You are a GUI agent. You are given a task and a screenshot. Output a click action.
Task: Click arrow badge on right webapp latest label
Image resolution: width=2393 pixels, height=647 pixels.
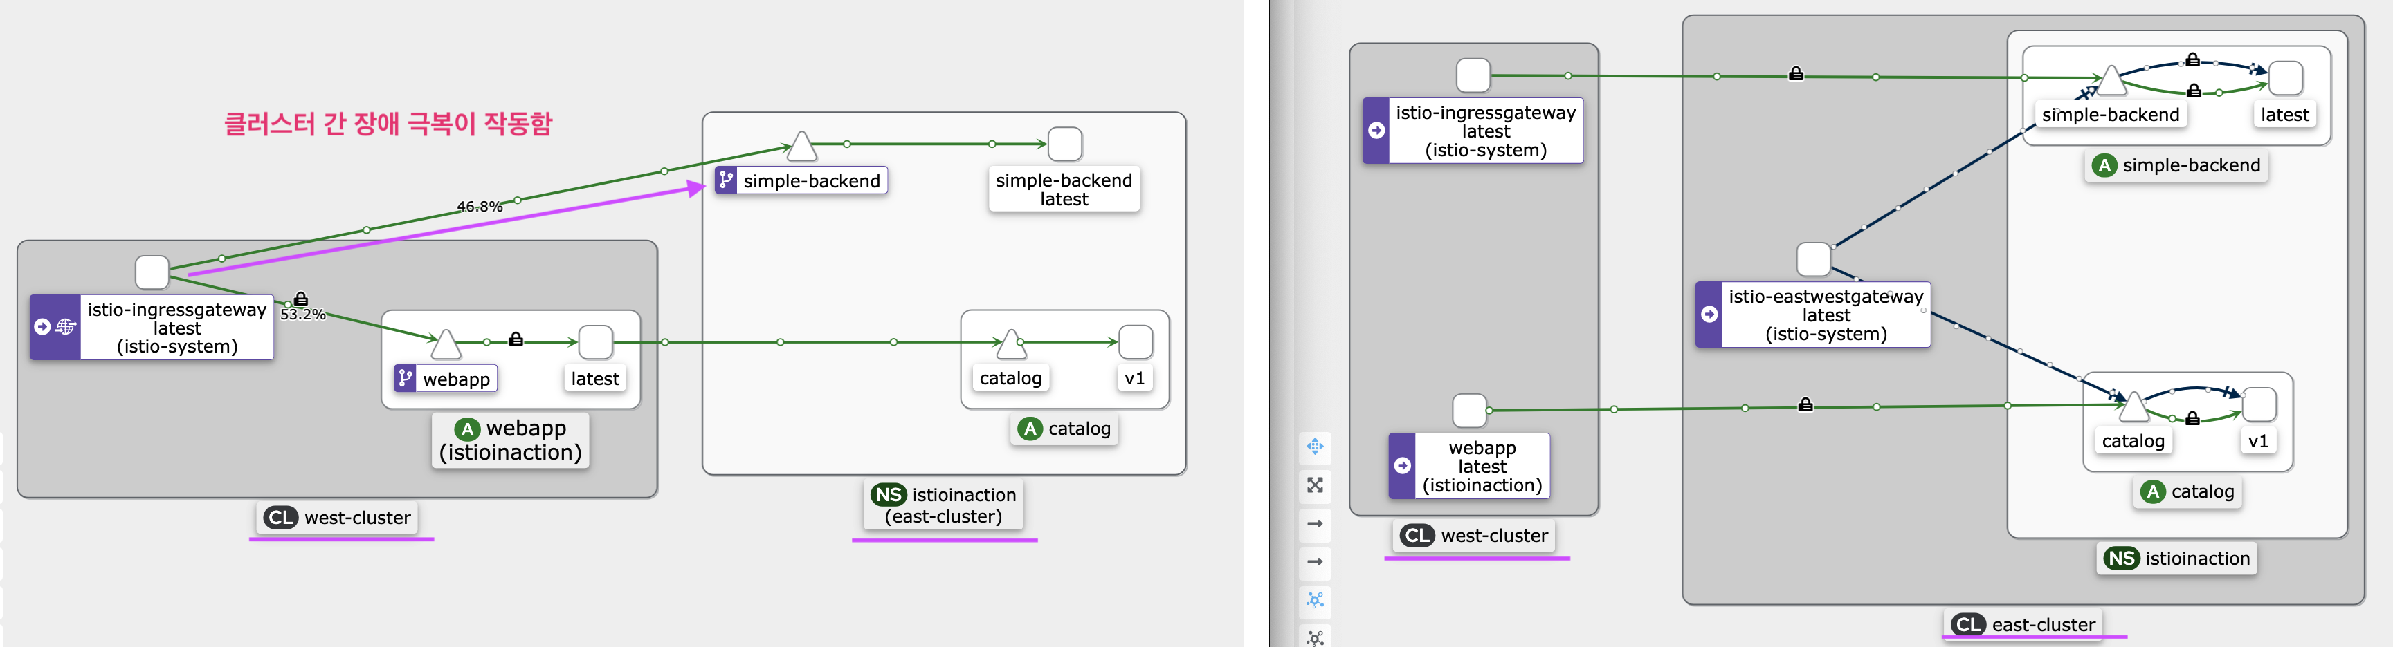(1403, 466)
